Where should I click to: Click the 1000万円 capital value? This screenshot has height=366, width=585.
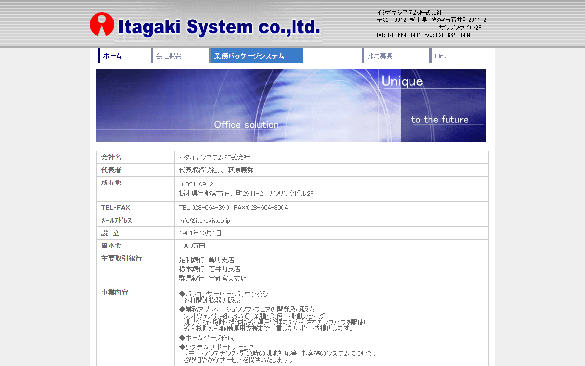click(192, 245)
